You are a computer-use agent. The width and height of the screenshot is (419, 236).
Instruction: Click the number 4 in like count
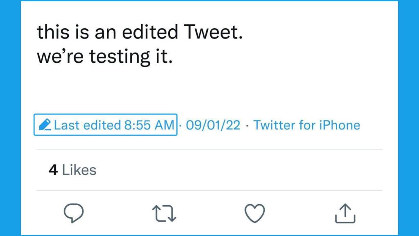coord(53,170)
